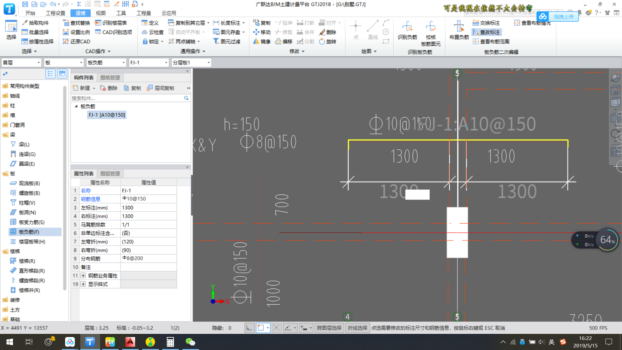The image size is (622, 350).
Task: Expand 显示样式 property group
Action: pyautogui.click(x=83, y=284)
